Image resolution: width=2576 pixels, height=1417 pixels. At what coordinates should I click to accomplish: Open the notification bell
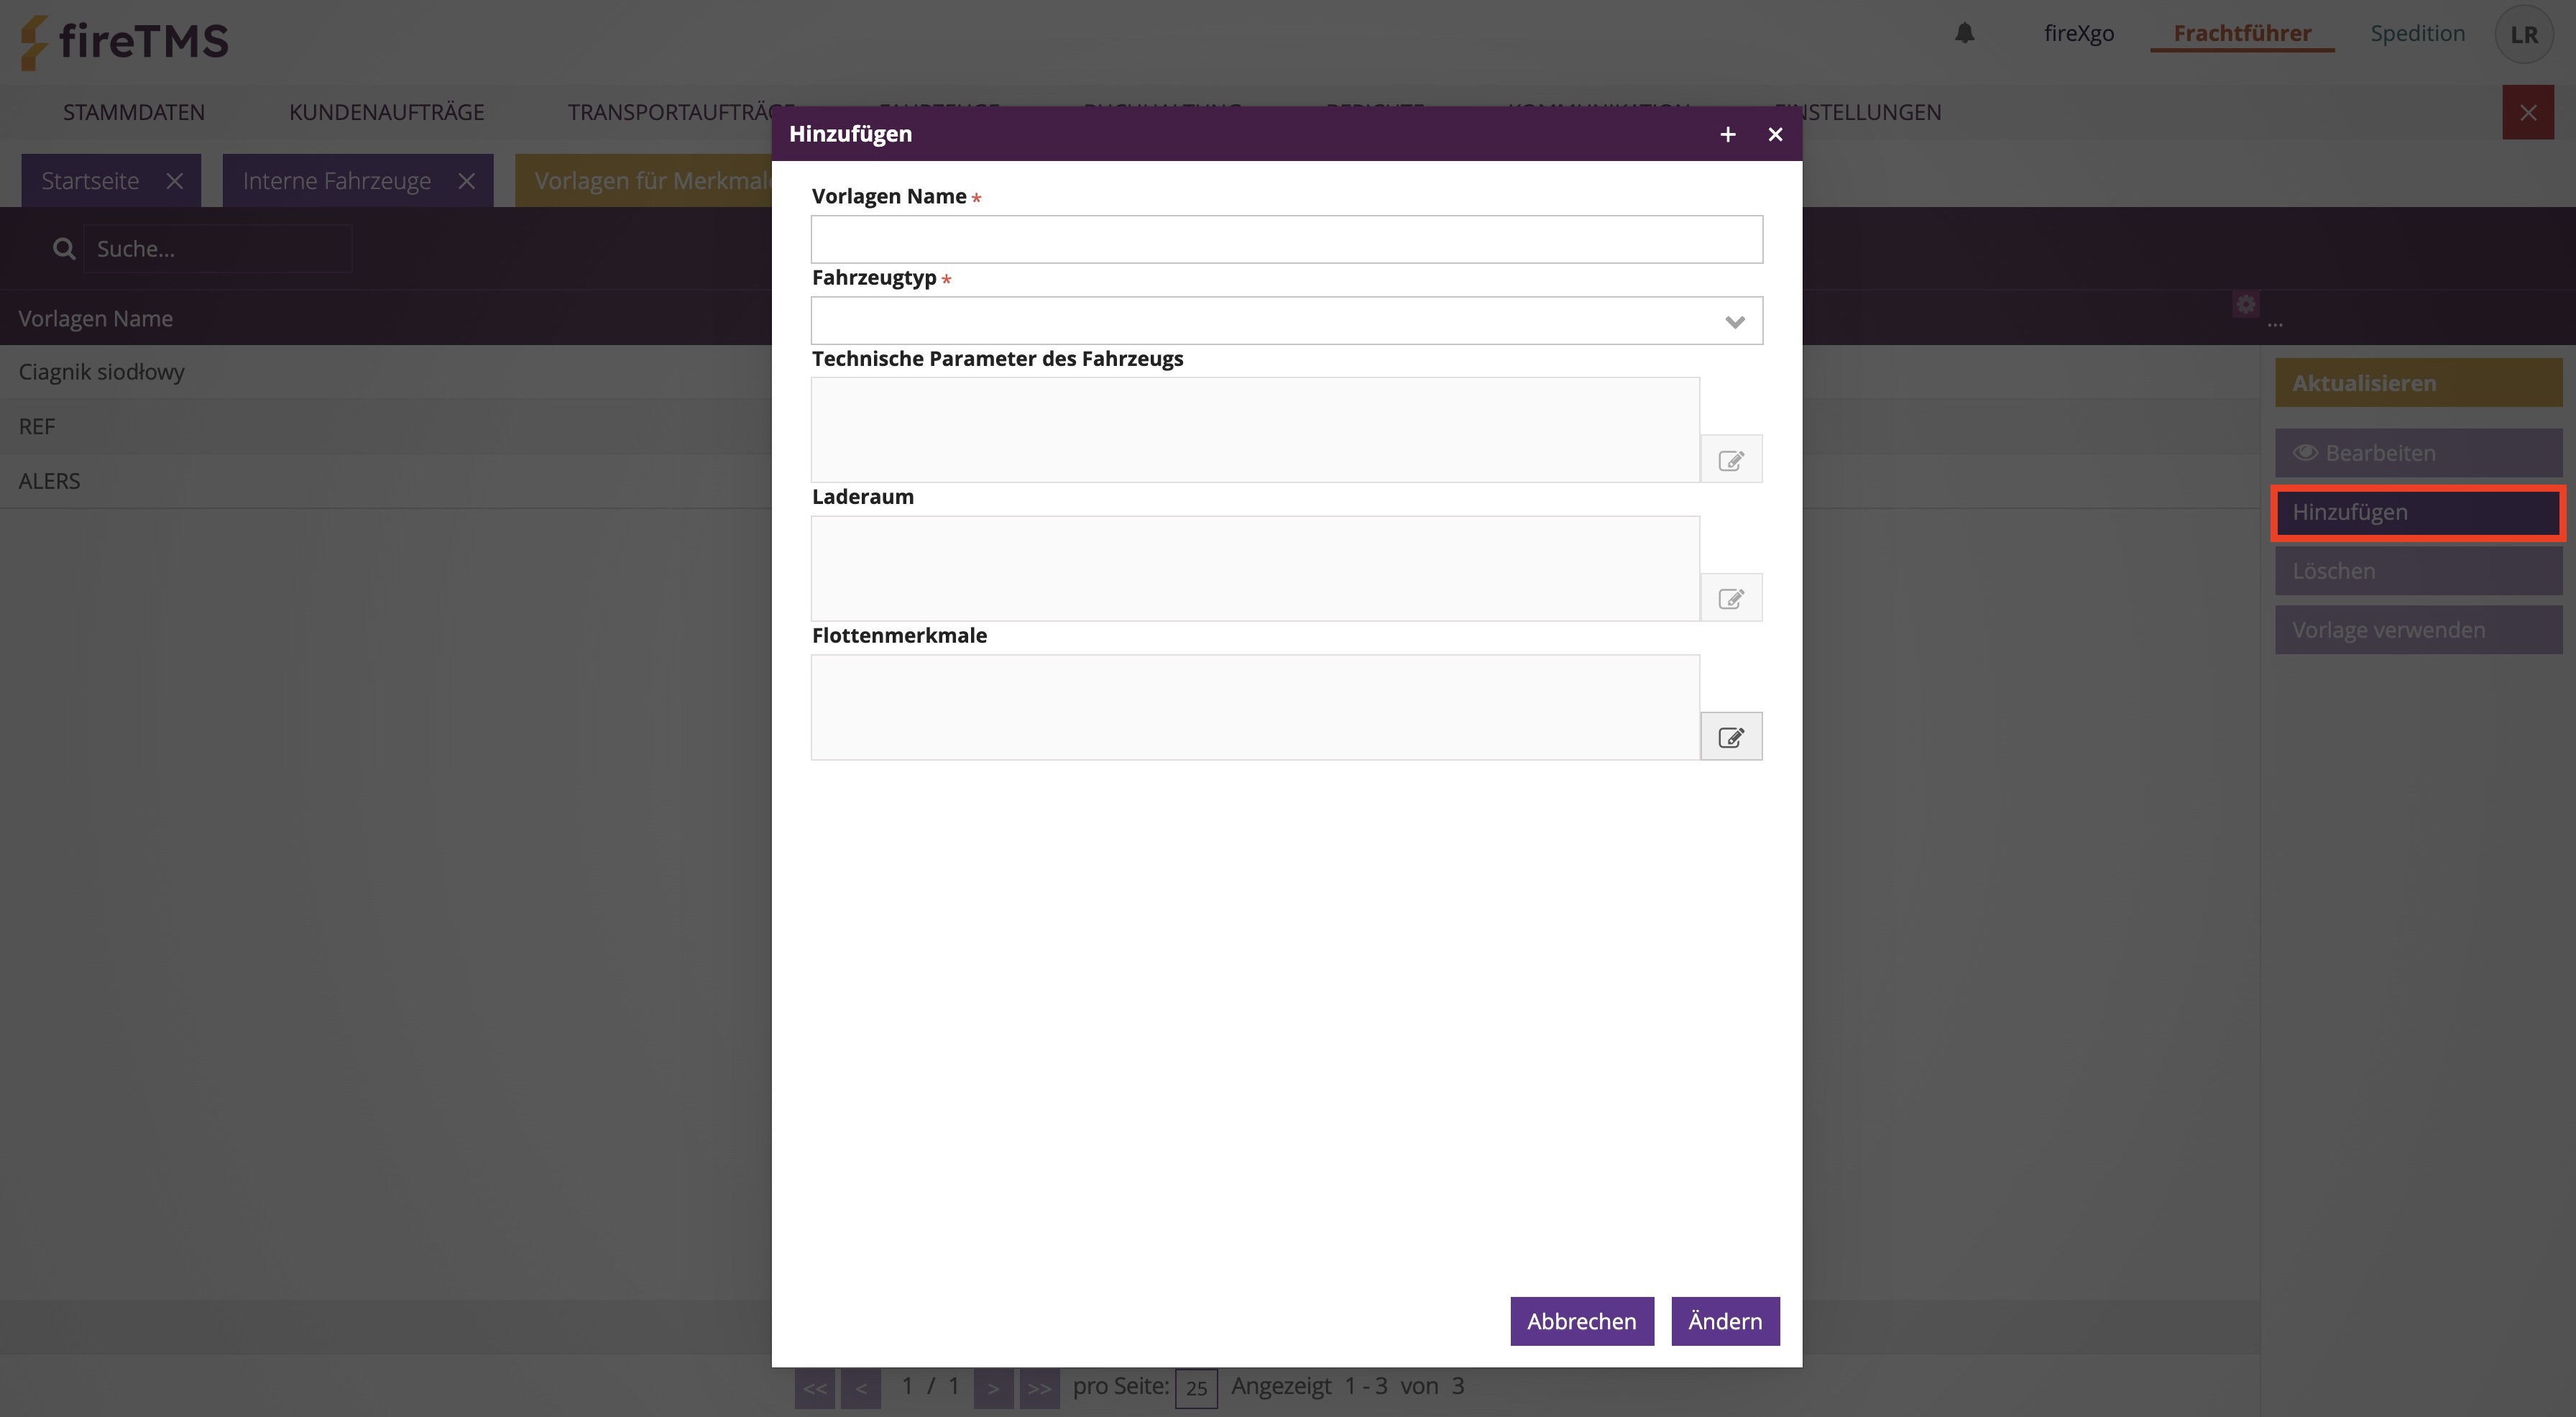(1964, 33)
